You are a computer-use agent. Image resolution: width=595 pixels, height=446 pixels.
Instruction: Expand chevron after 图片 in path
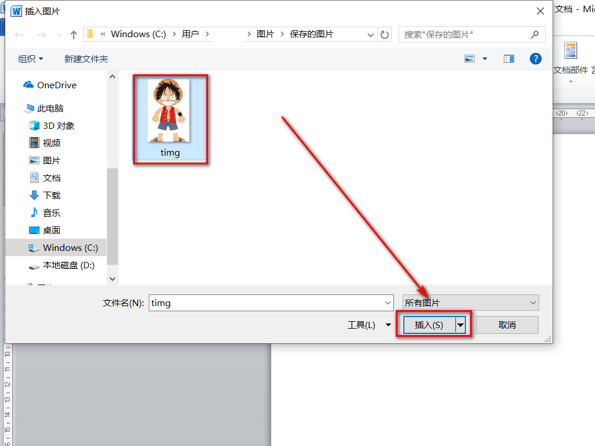[282, 34]
